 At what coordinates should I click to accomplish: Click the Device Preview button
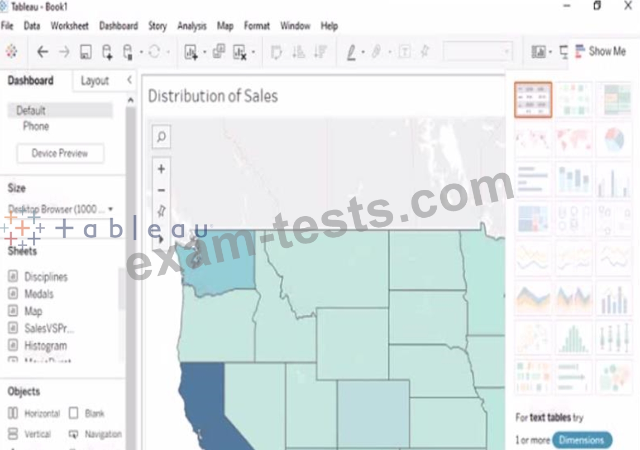[60, 154]
